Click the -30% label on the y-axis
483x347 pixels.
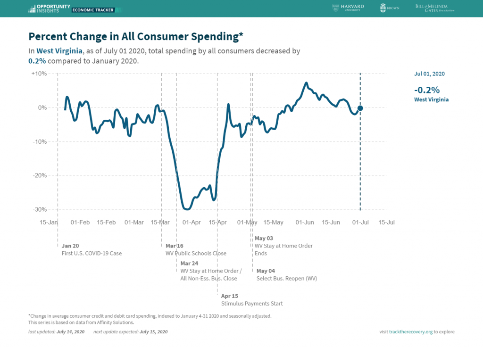coord(40,209)
